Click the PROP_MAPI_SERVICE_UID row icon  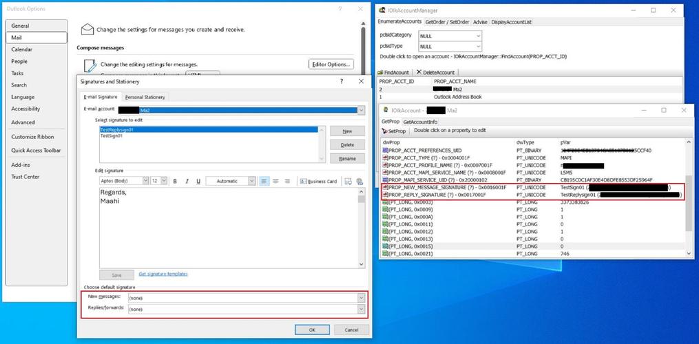pyautogui.click(x=385, y=180)
